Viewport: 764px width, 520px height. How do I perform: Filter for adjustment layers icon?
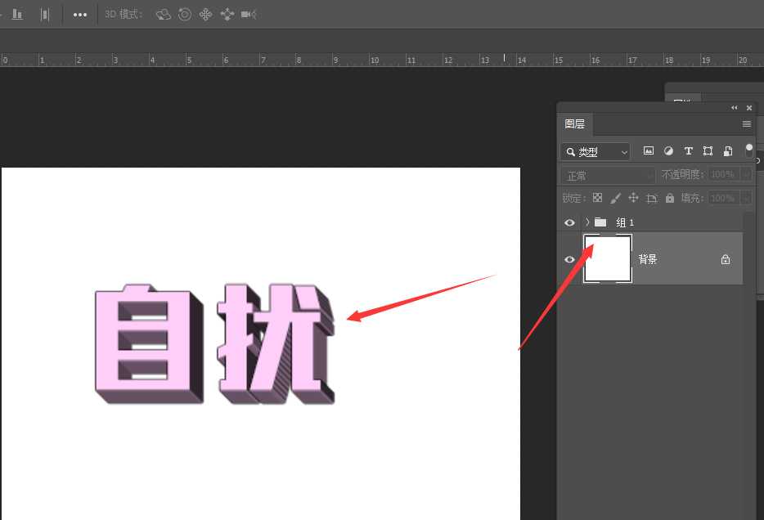[669, 150]
